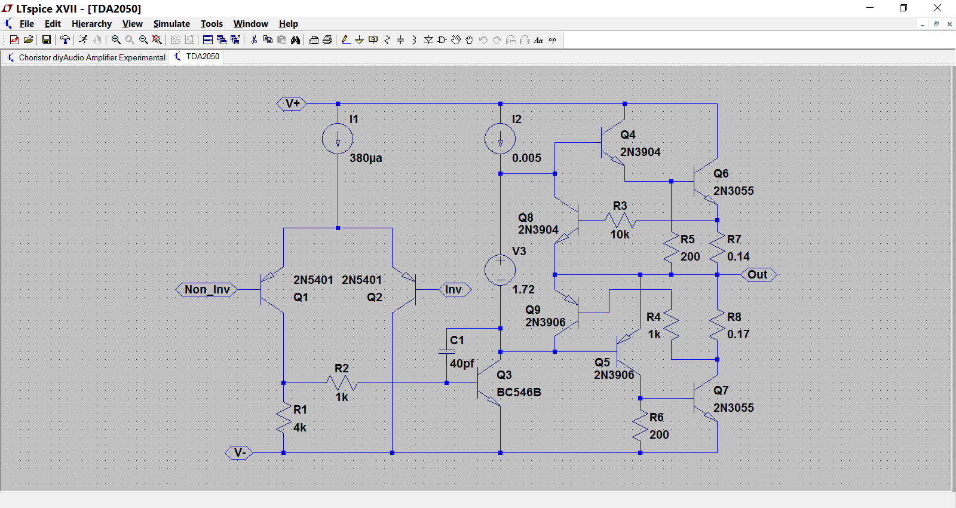Zoom out with magnifier minus icon

[x=143, y=40]
